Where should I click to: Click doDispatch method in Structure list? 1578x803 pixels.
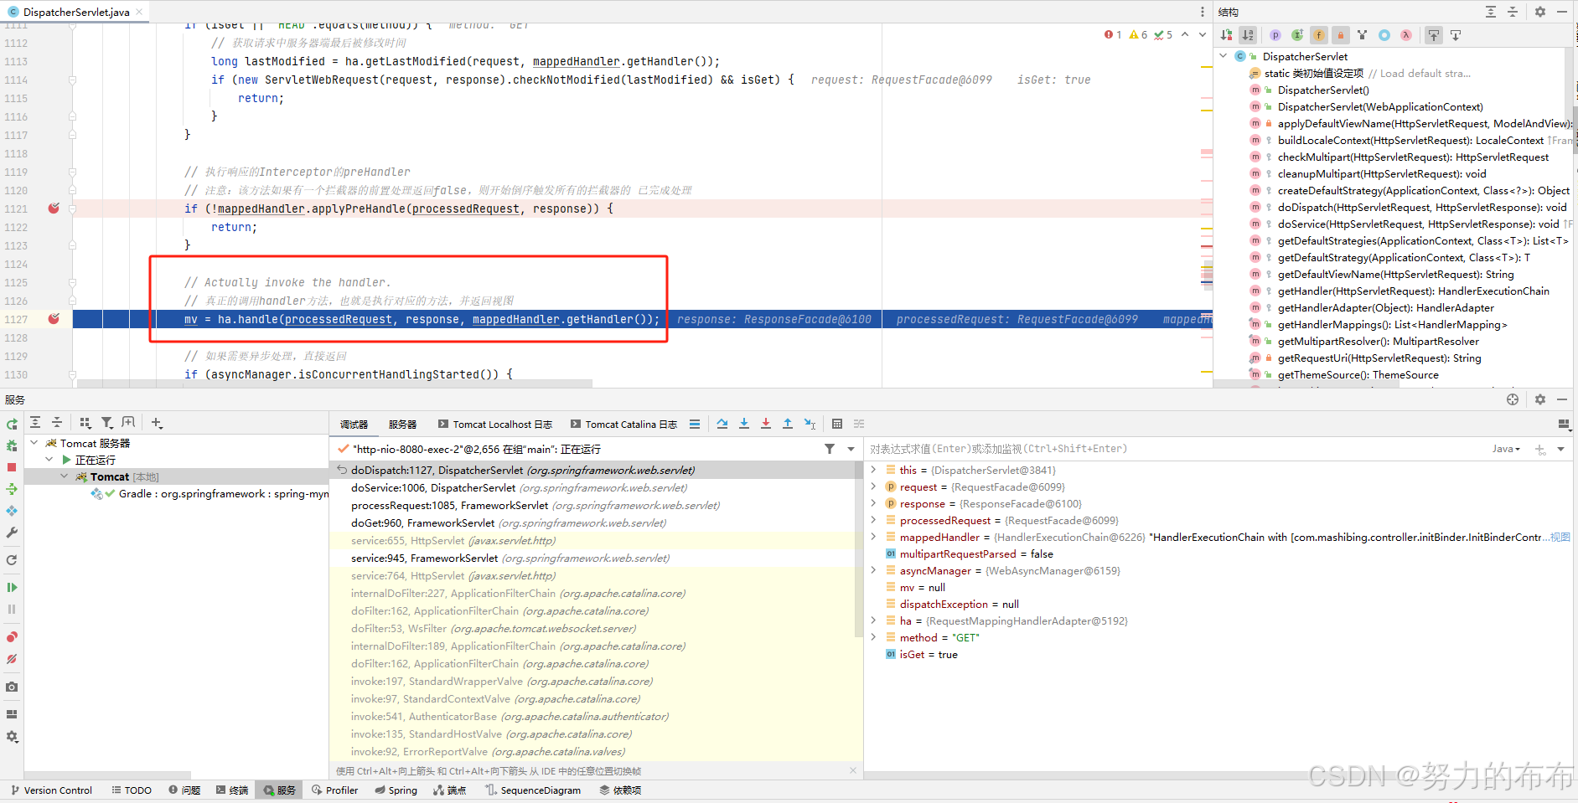[1421, 207]
